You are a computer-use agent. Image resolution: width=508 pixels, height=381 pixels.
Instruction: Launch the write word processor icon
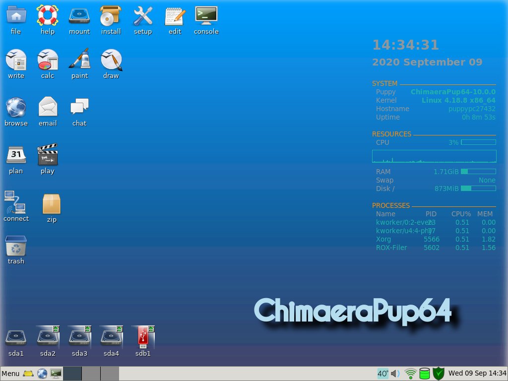coord(16,60)
